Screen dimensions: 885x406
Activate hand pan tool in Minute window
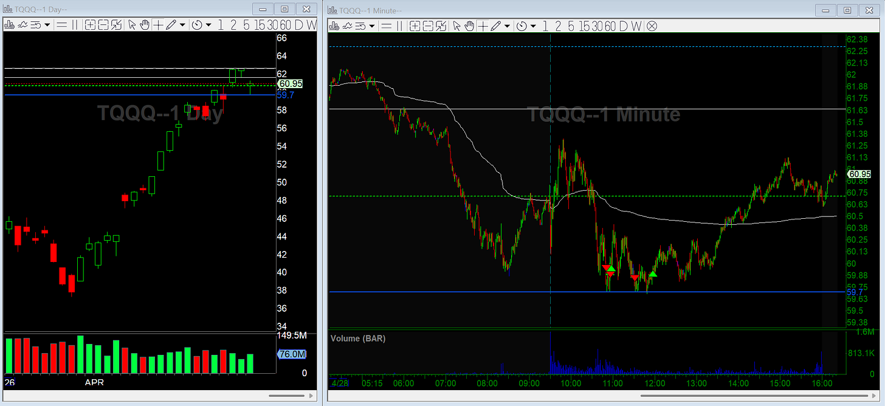(x=470, y=26)
